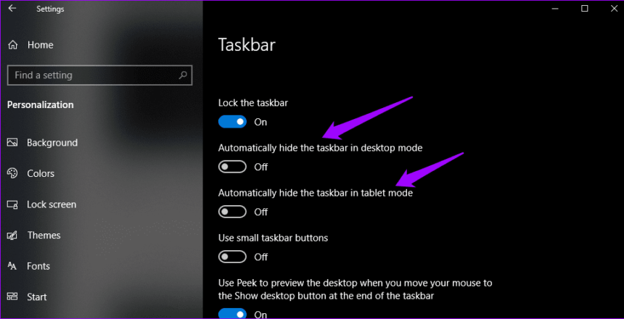This screenshot has height=319, width=624.
Task: Click the back arrow icon
Action: [x=12, y=9]
